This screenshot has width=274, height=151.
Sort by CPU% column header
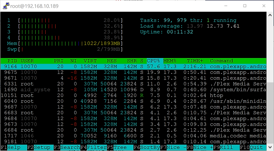point(153,61)
